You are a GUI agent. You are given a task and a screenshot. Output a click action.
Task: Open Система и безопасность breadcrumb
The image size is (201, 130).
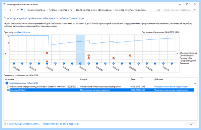pyautogui.click(x=61, y=10)
